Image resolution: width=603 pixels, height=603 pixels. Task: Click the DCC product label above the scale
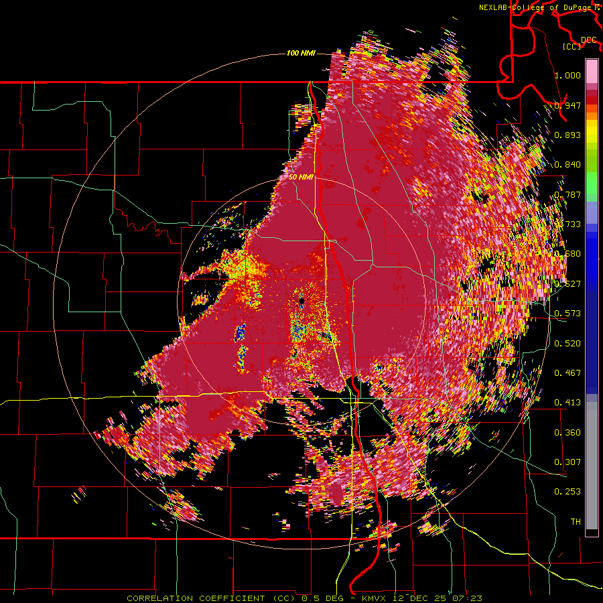point(589,40)
